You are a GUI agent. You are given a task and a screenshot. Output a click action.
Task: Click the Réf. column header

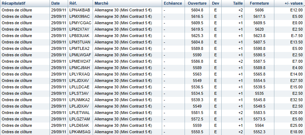80,3
